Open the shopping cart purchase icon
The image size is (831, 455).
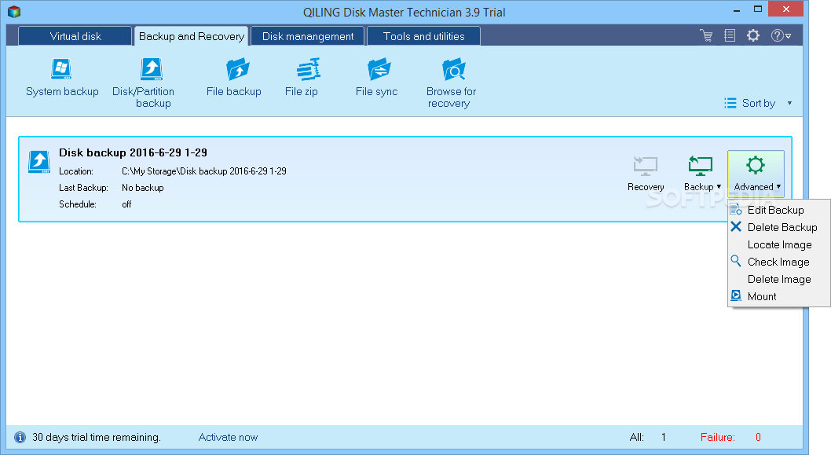pos(706,35)
